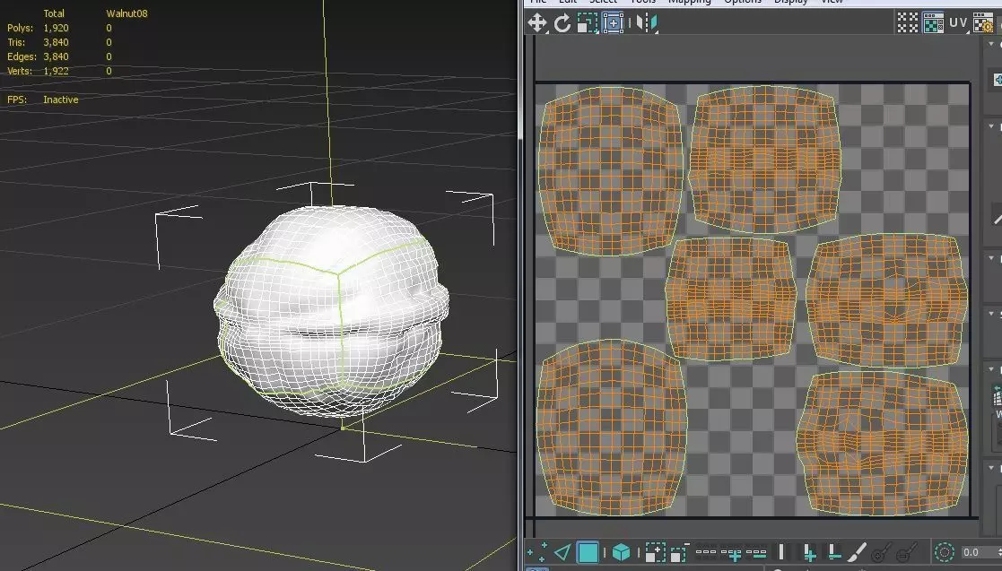Click the Tris 3,840 statistic
The height and width of the screenshot is (571, 1002).
pos(38,42)
